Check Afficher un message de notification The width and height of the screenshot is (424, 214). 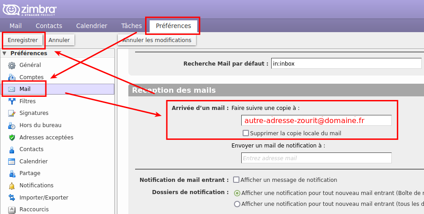click(x=236, y=180)
